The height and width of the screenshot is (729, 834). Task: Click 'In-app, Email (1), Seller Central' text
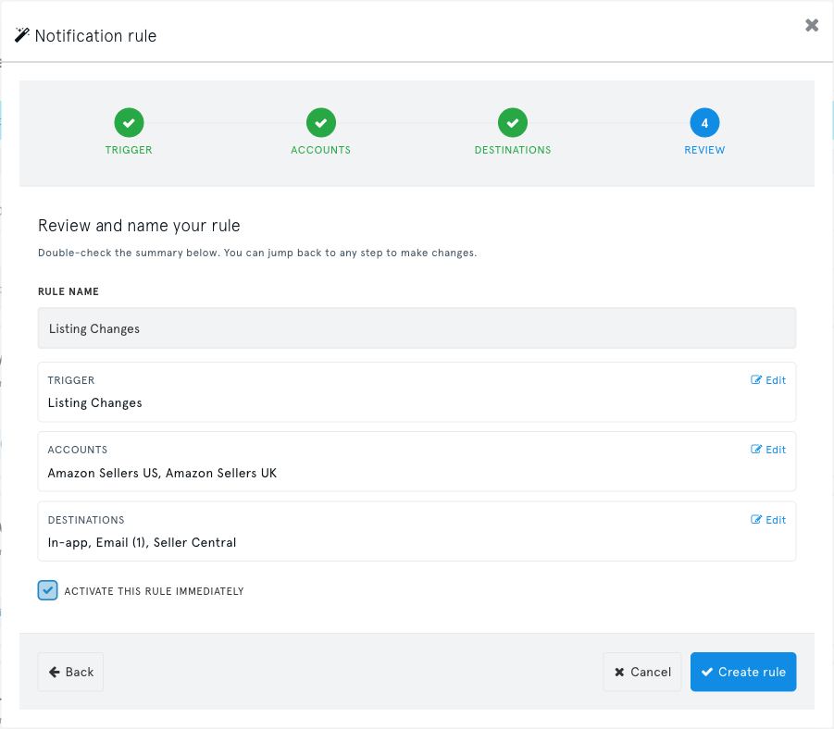(142, 542)
